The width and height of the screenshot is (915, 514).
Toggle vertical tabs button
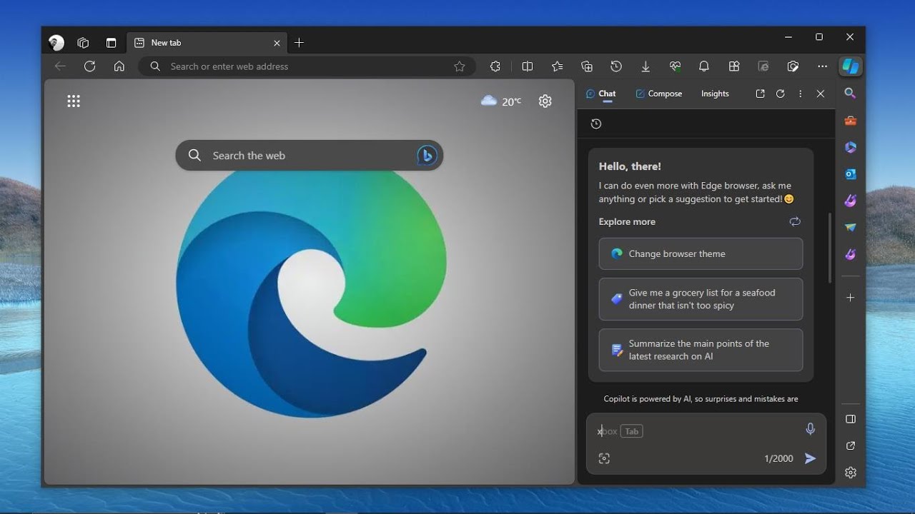pyautogui.click(x=111, y=43)
